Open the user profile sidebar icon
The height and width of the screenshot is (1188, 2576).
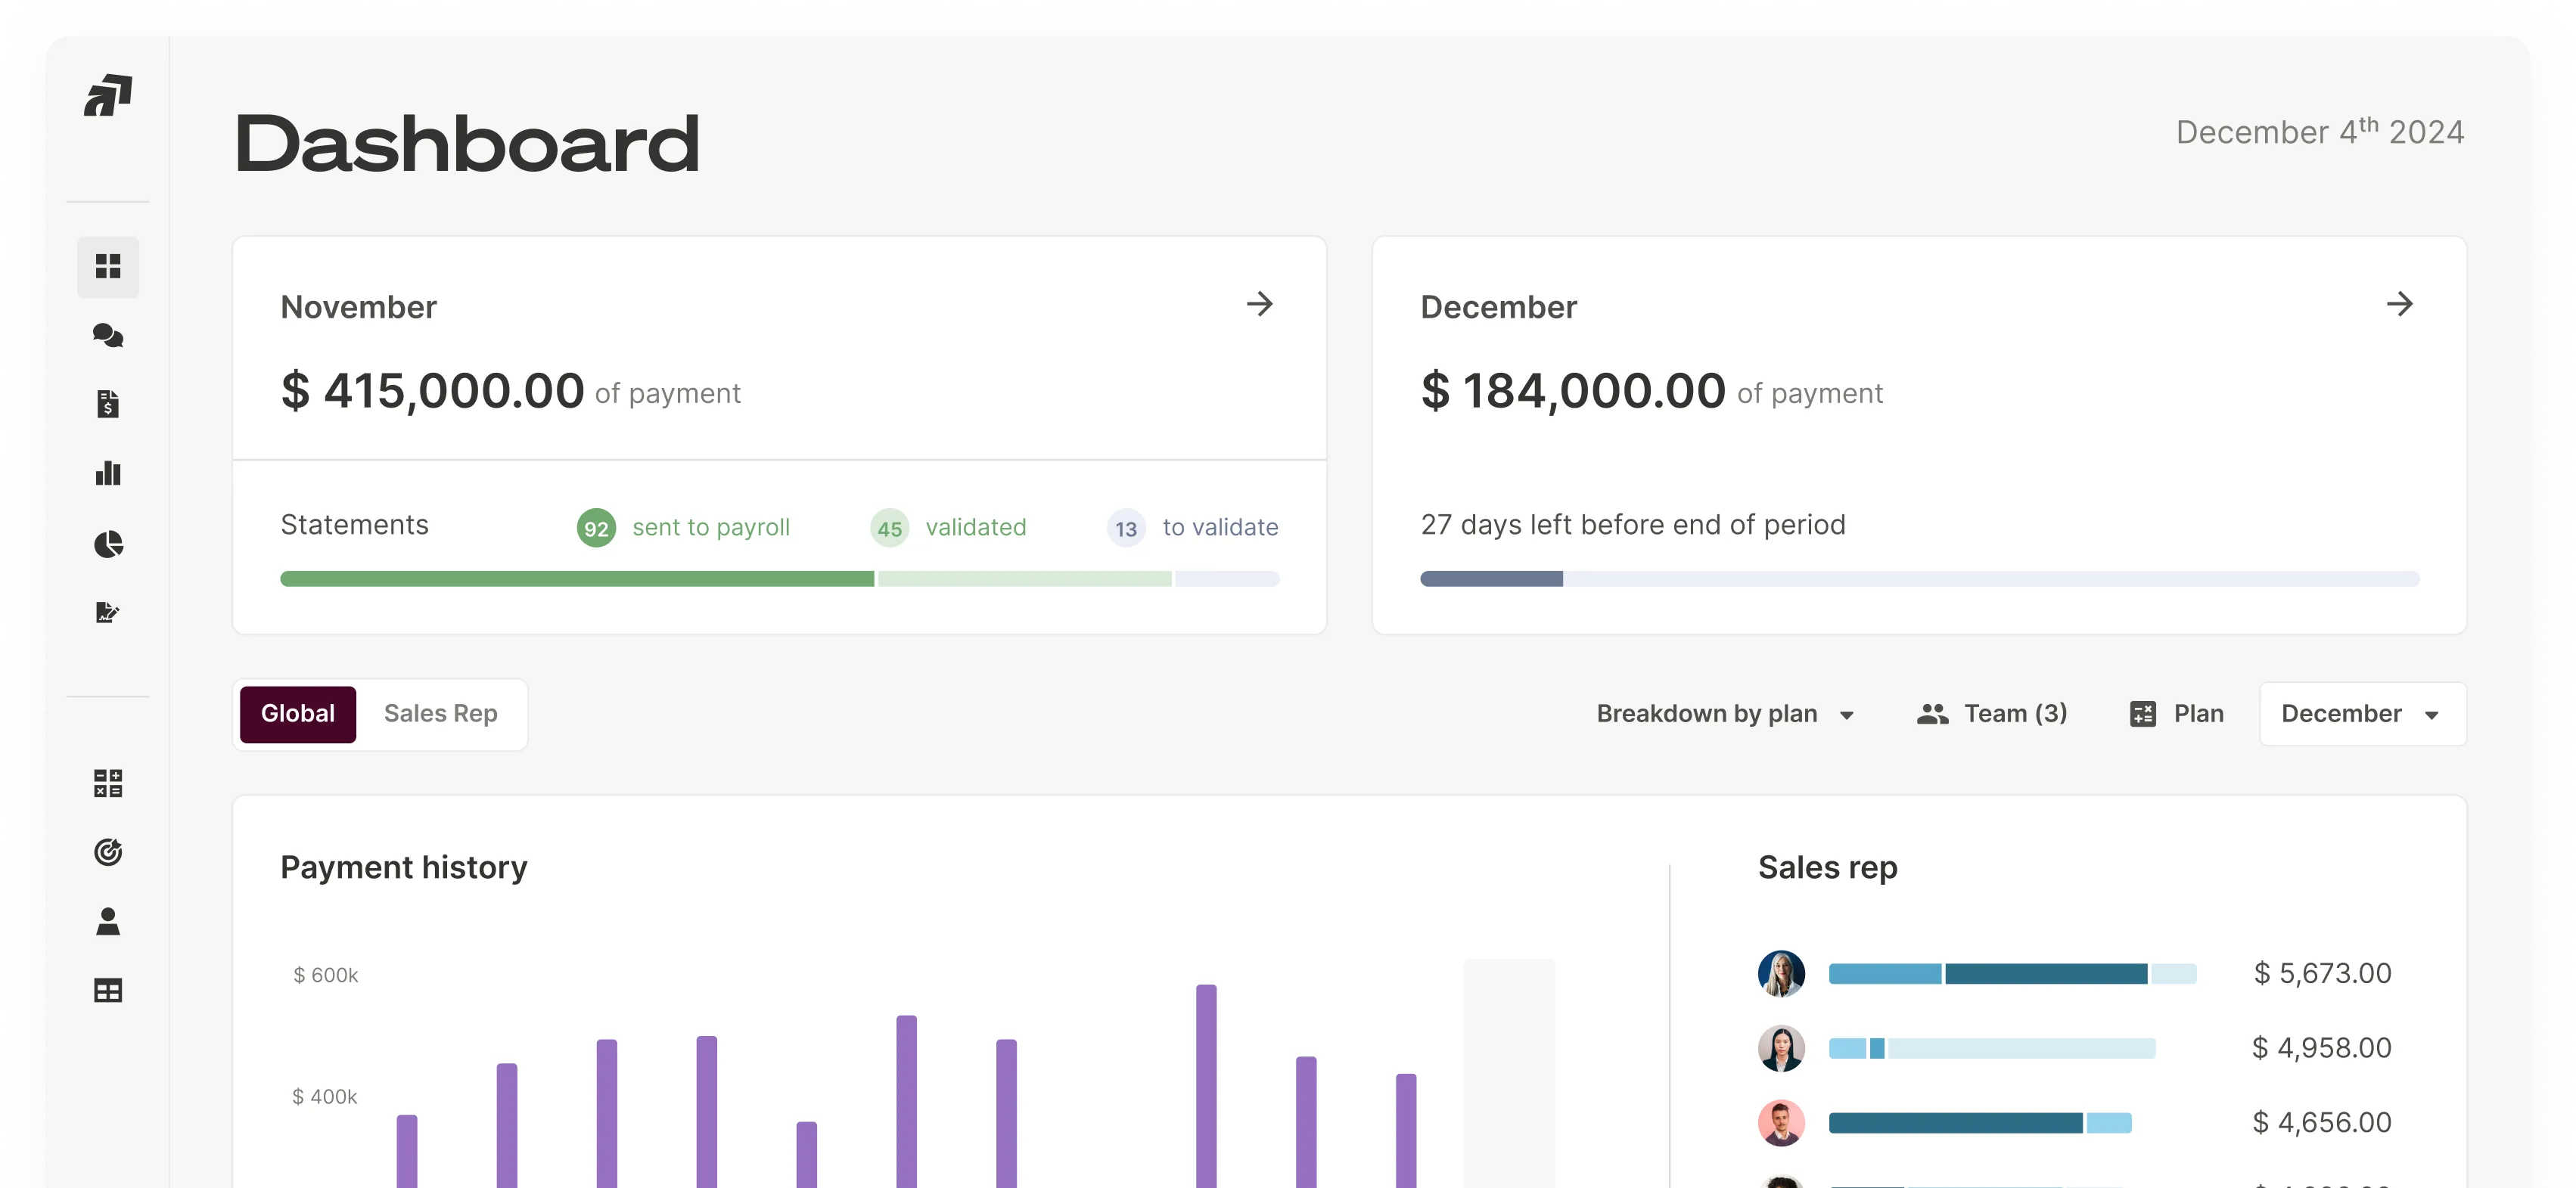click(x=108, y=921)
